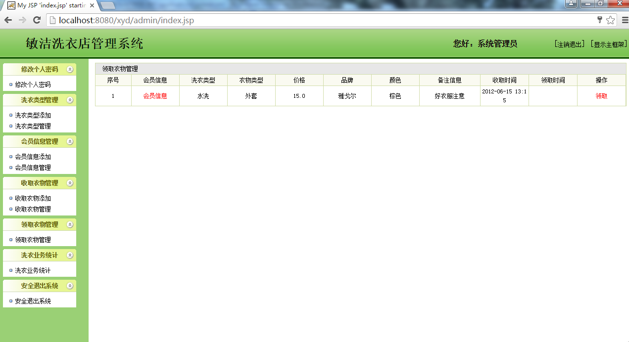Viewport: 629px width, 342px height.
Task: Collapse the 领取衣物管理 section
Action: [x=70, y=225]
